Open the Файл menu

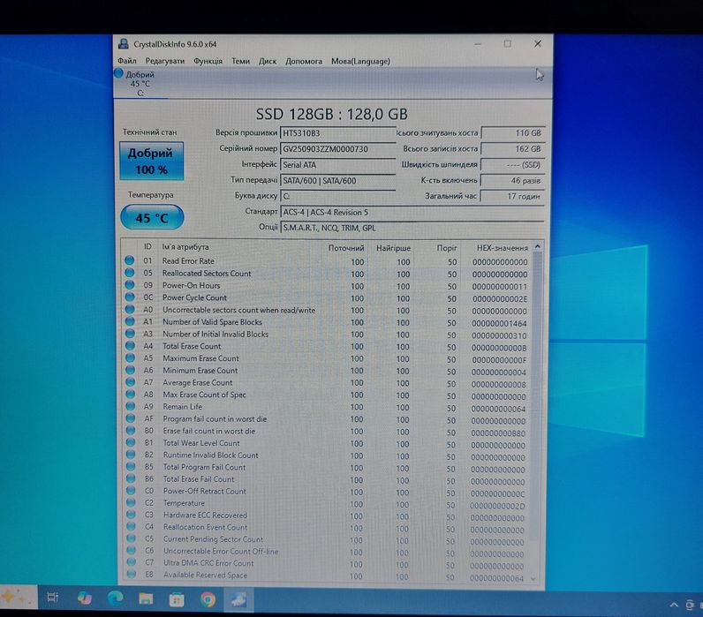pos(127,61)
